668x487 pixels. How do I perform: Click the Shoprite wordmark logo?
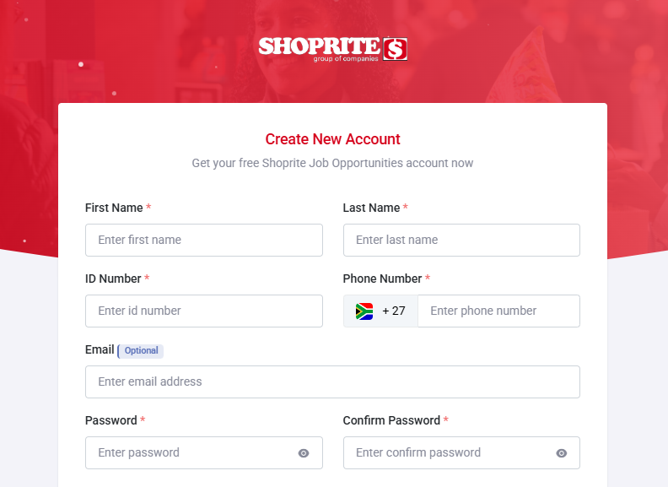pos(319,46)
